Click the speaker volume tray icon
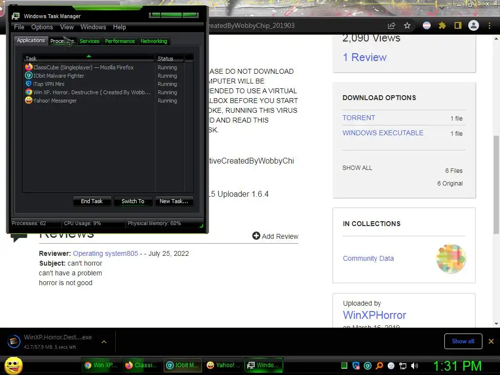The height and width of the screenshot is (375, 500). click(415, 365)
